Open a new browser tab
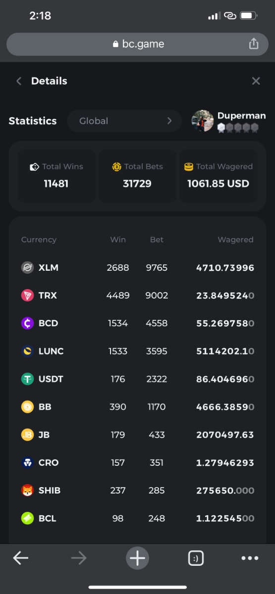 (x=137, y=558)
